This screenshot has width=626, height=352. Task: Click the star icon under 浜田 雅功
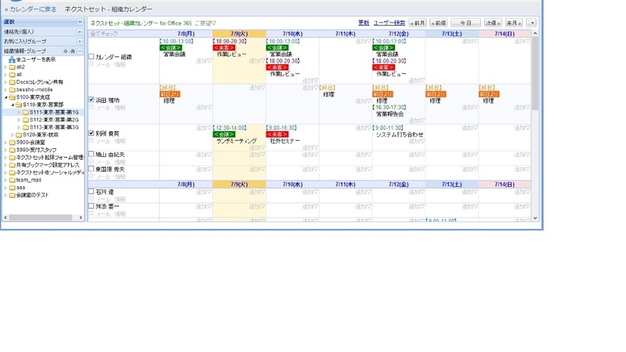click(x=92, y=107)
